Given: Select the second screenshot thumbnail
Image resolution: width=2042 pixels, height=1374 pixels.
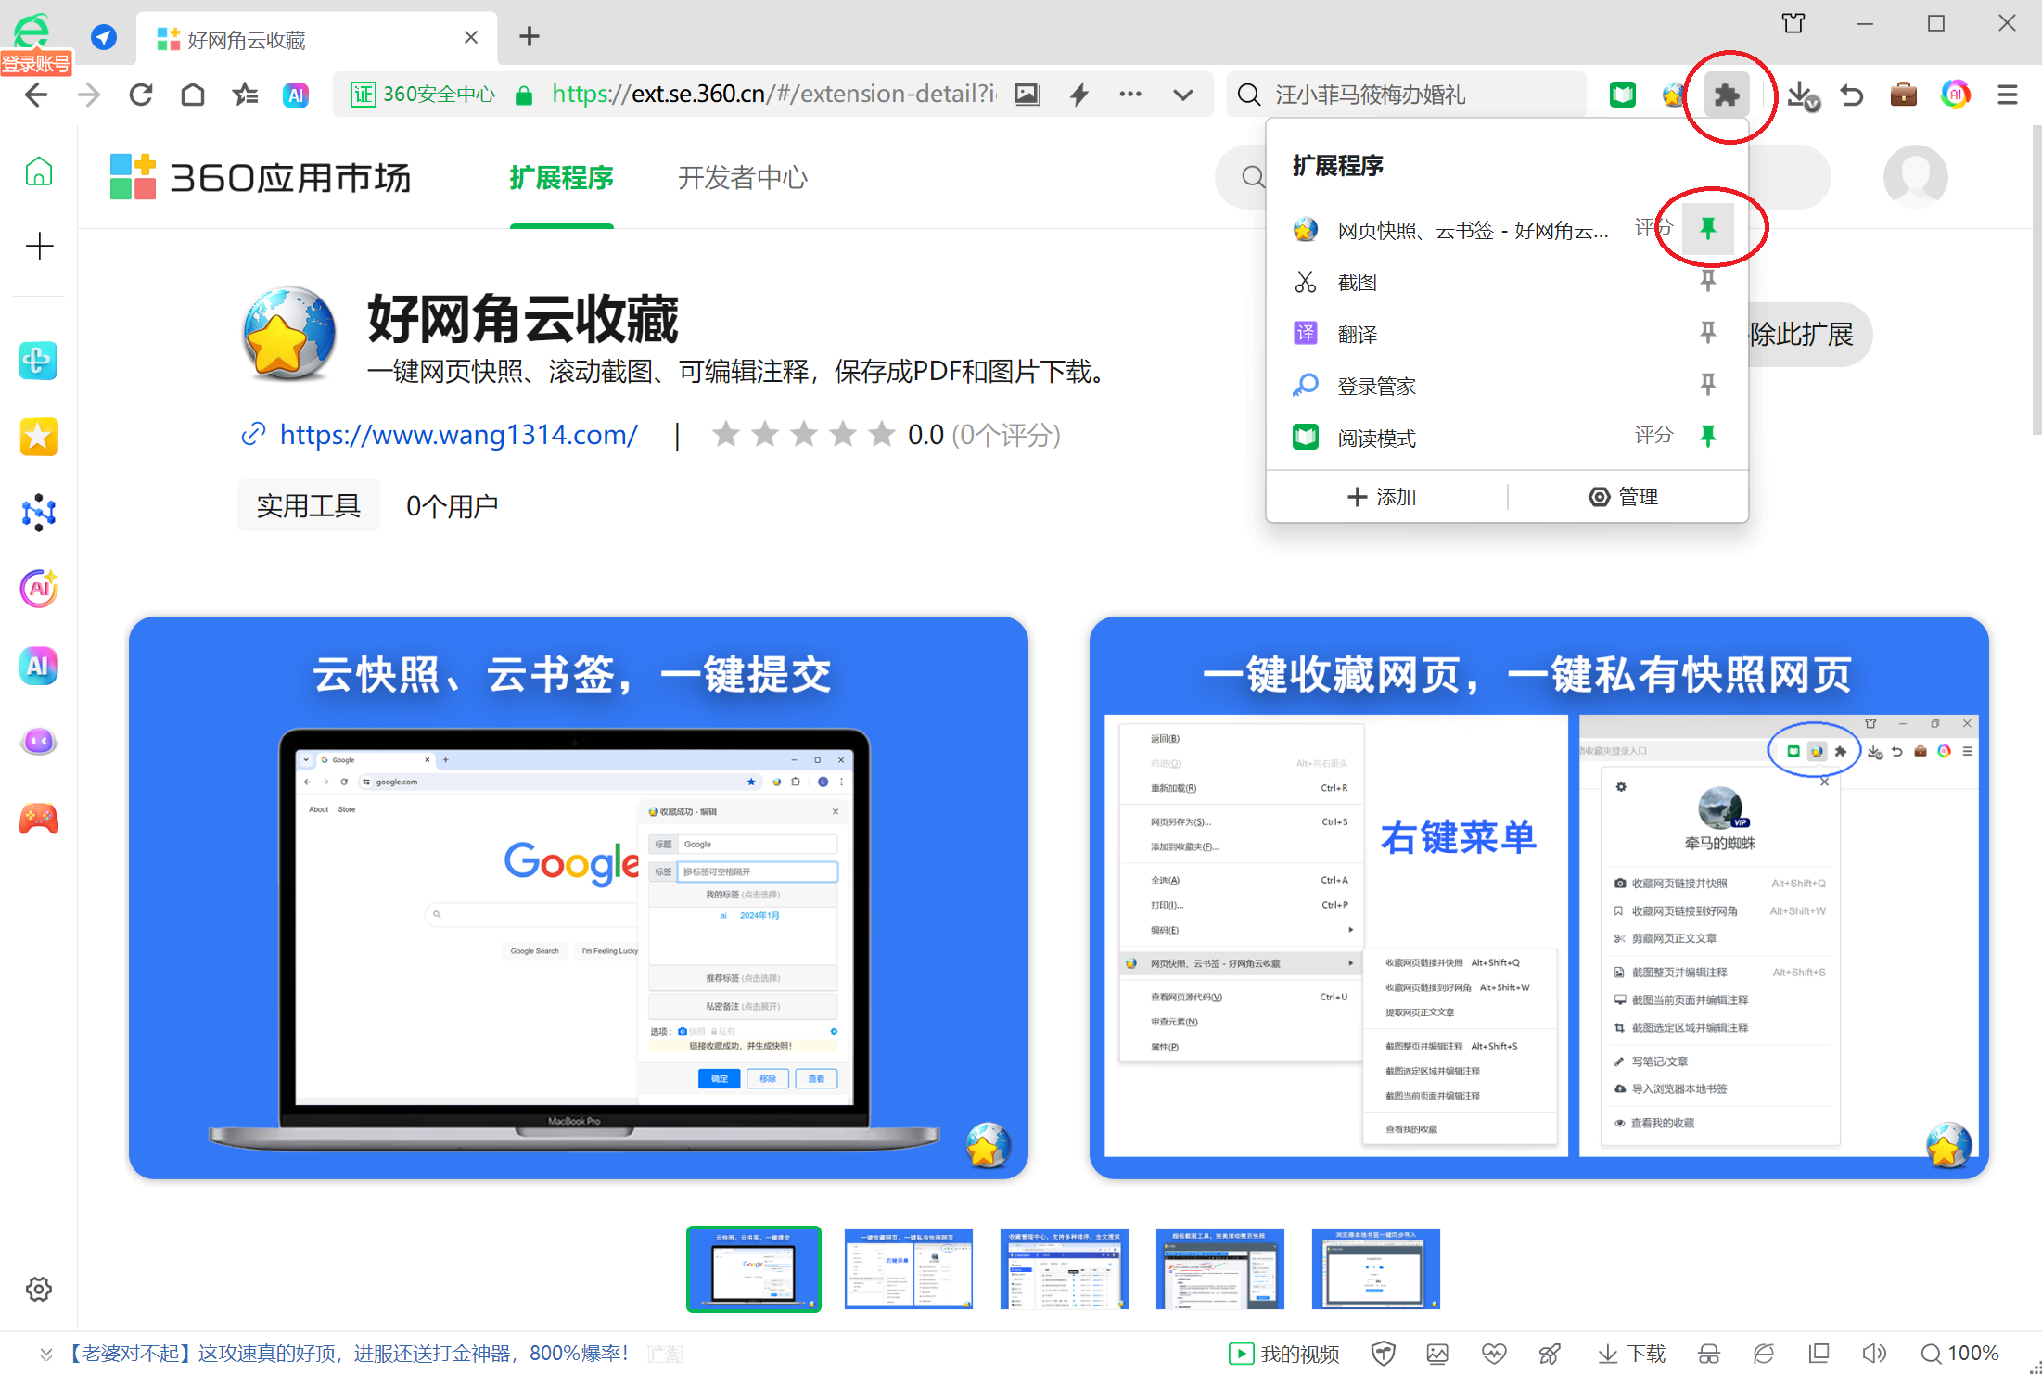Looking at the screenshot, I should click(908, 1268).
